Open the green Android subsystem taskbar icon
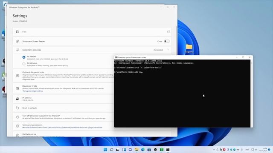273x153 pixels. coord(162,150)
